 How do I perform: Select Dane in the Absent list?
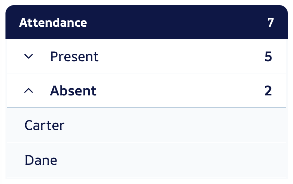pyautogui.click(x=41, y=160)
